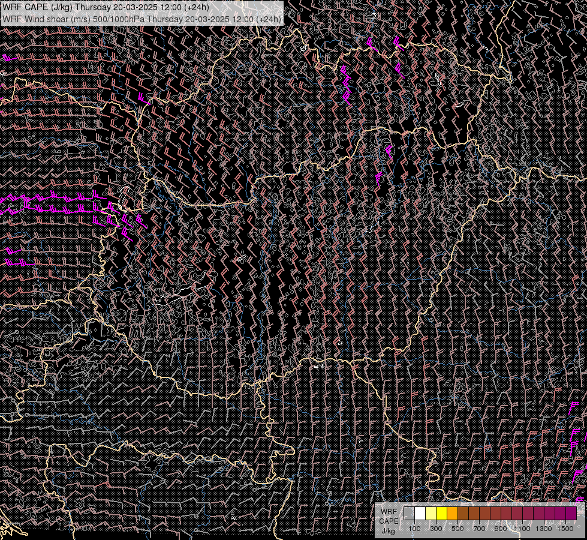Click the CAPE word in the legend
Screen dimensions: 587x540
pyautogui.click(x=389, y=521)
